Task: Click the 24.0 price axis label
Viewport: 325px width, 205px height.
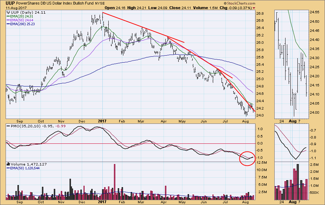Action: tap(260, 115)
